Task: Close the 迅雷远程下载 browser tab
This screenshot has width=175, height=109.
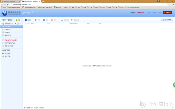Action: [x=40, y=1]
